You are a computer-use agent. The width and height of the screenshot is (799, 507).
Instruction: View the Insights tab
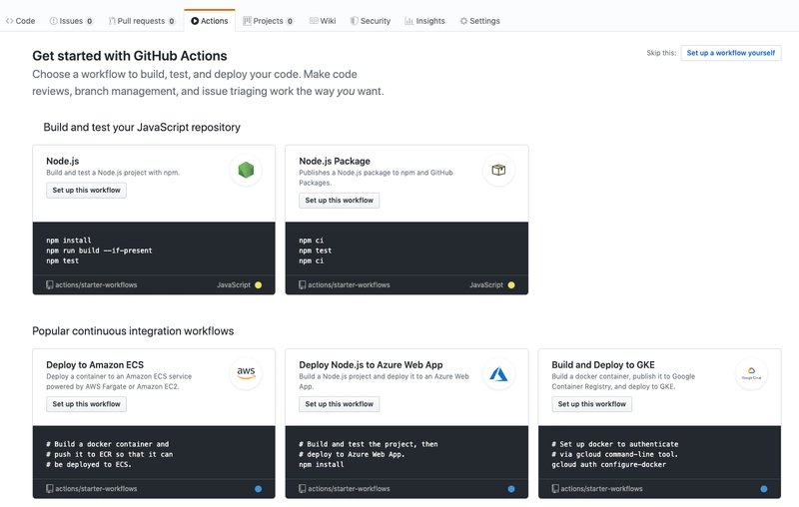pos(425,21)
